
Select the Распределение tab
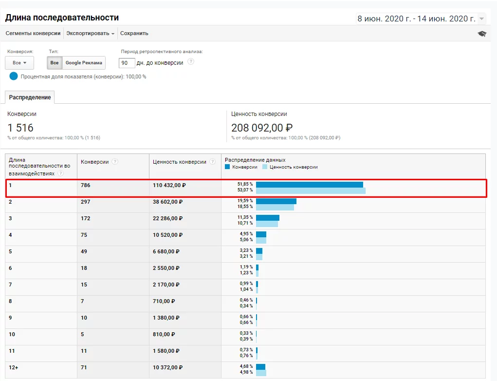(30, 97)
